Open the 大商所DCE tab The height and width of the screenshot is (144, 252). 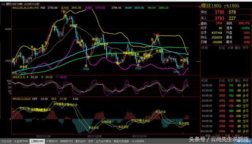click(x=52, y=141)
